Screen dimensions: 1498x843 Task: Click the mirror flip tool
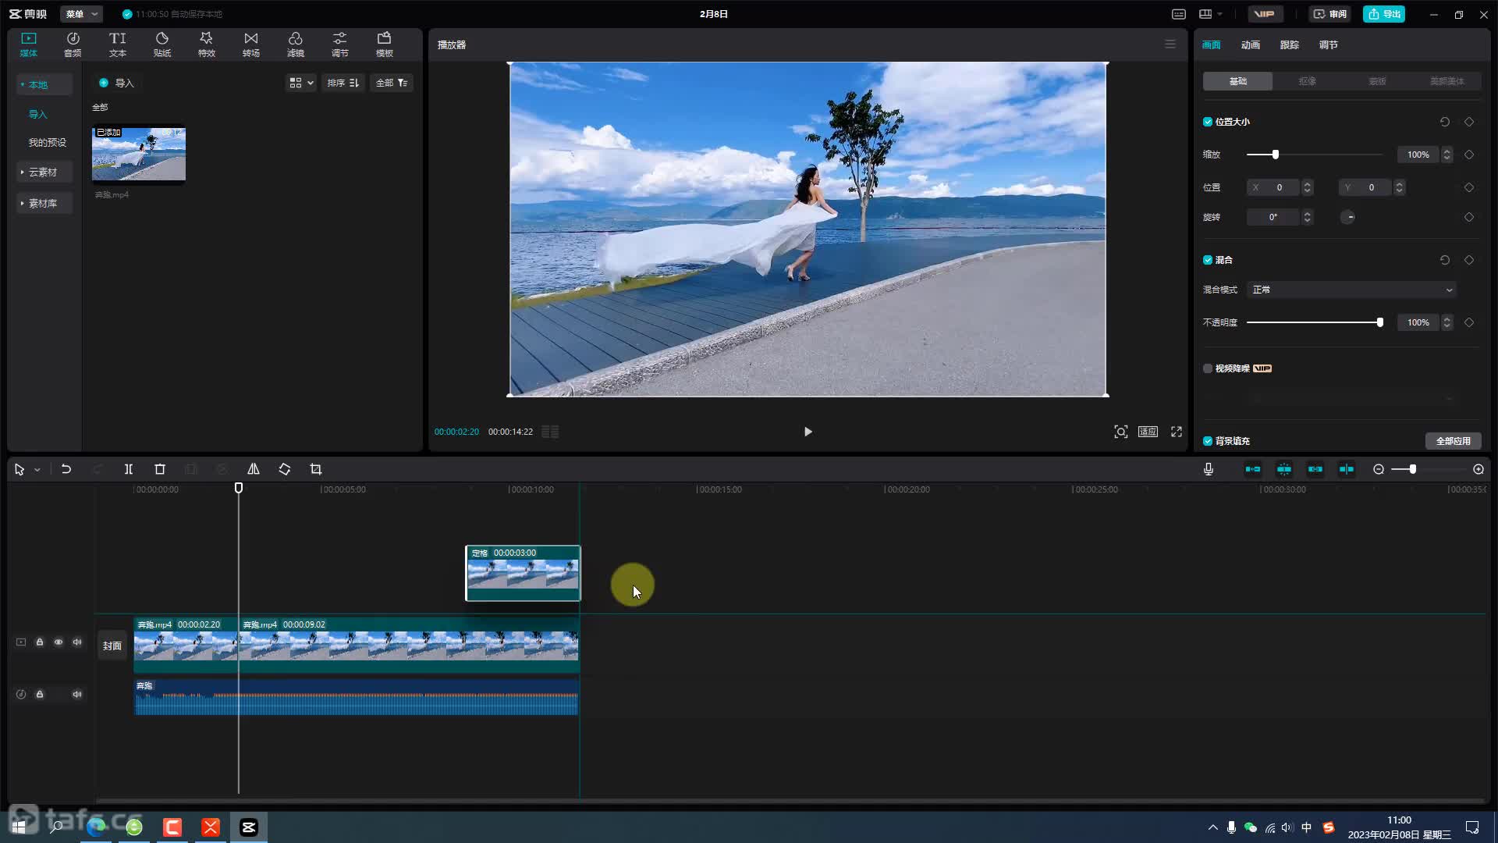[x=254, y=469]
